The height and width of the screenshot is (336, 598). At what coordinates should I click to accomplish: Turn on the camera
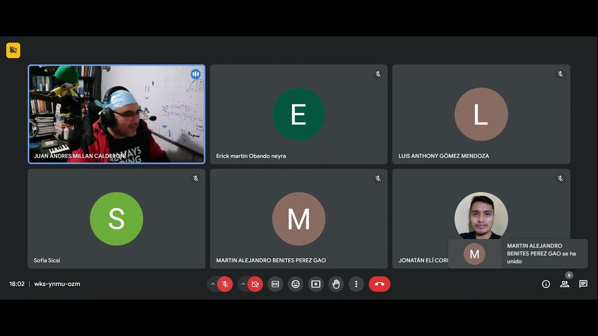coord(255,284)
